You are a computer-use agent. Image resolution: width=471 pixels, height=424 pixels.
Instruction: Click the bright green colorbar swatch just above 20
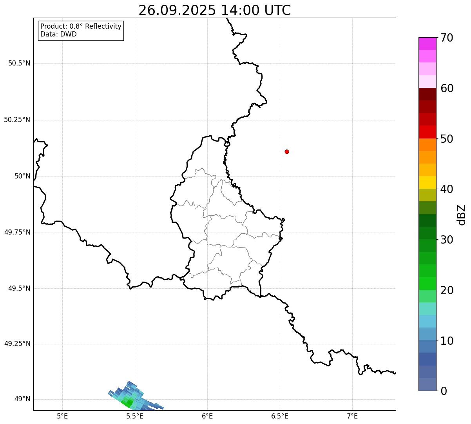coord(427,284)
